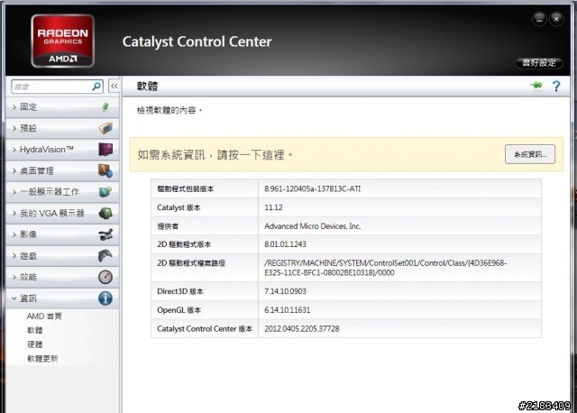Click into the search field

tap(51, 87)
